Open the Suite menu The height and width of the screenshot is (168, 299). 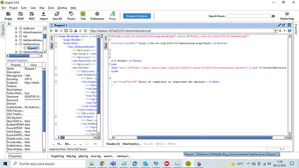tap(24, 8)
